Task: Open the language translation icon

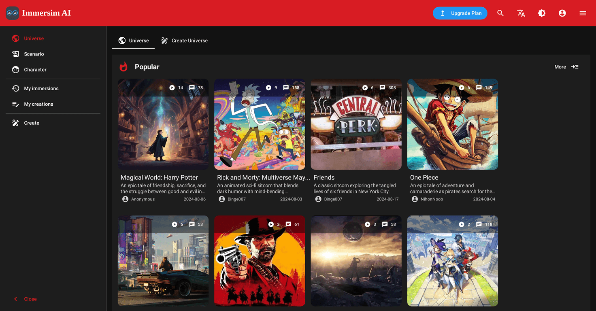Action: [x=521, y=13]
